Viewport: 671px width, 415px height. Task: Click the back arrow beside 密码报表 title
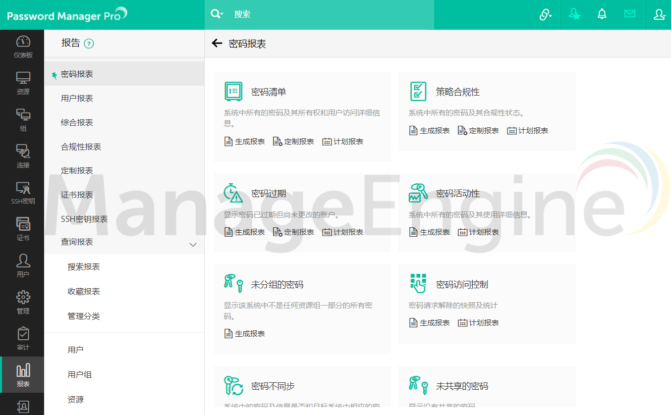(217, 43)
